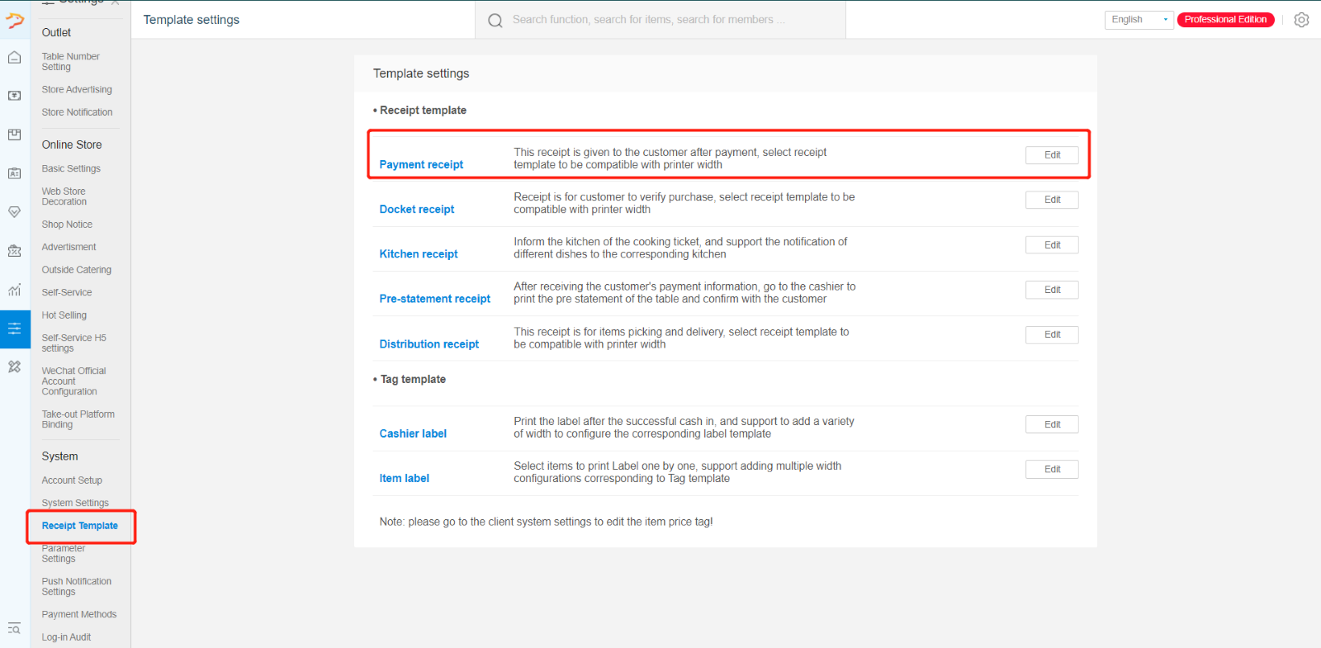Select Store Advertising menu item
The image size is (1321, 648).
[77, 89]
